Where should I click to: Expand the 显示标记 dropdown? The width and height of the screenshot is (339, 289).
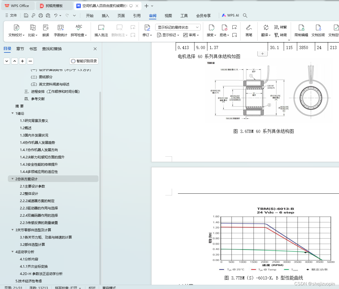point(168,35)
